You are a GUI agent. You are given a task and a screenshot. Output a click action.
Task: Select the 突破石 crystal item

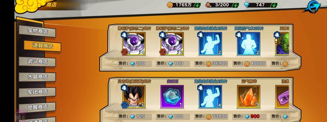(172, 97)
